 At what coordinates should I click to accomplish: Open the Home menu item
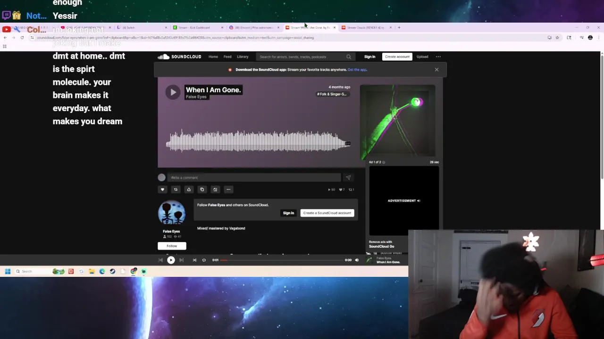click(213, 56)
